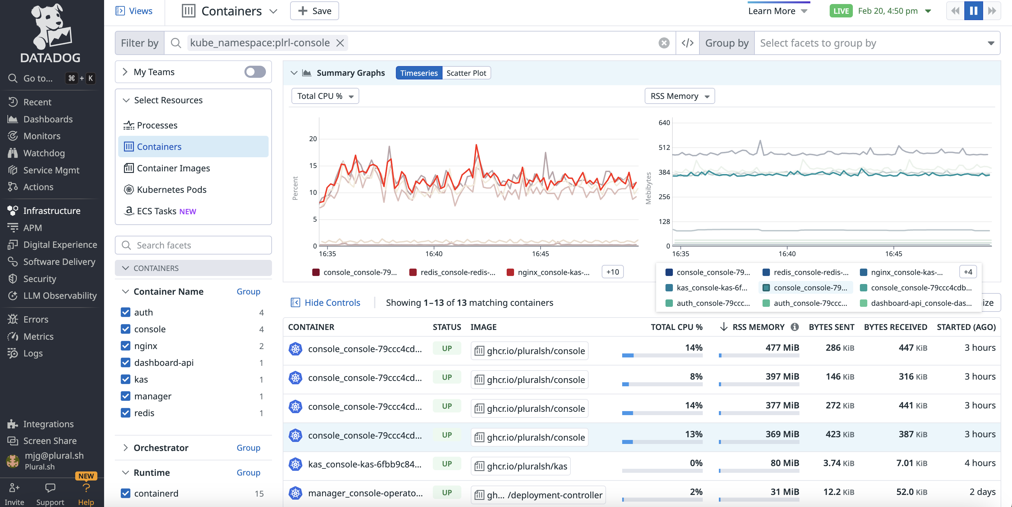Open Go to search
The image size is (1012, 507).
[51, 78]
